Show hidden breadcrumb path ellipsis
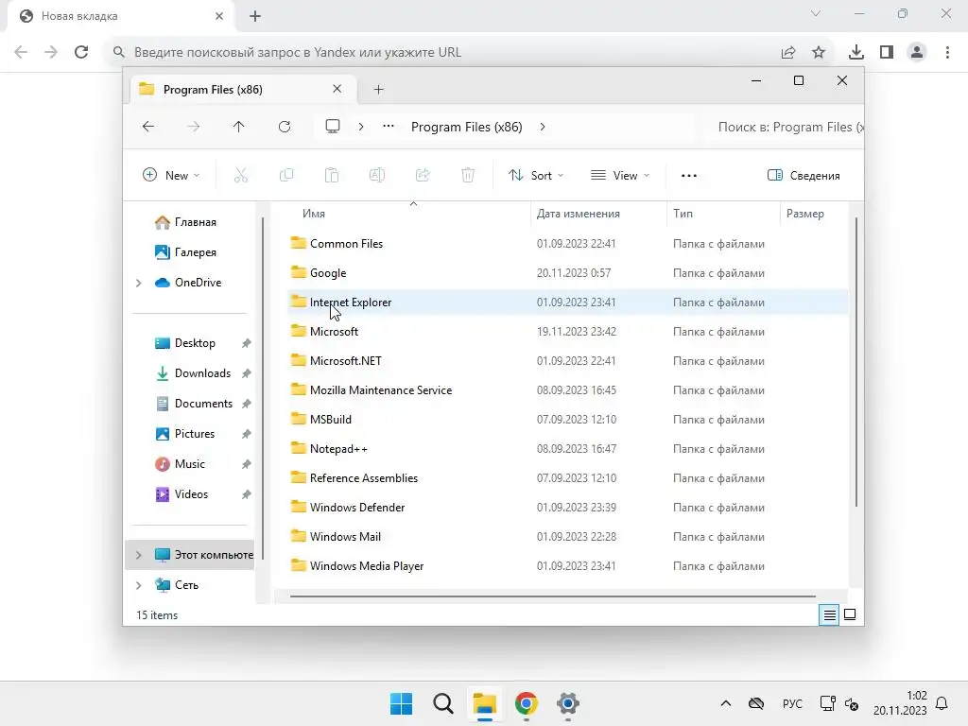Viewport: 968px width, 726px height. pos(389,127)
